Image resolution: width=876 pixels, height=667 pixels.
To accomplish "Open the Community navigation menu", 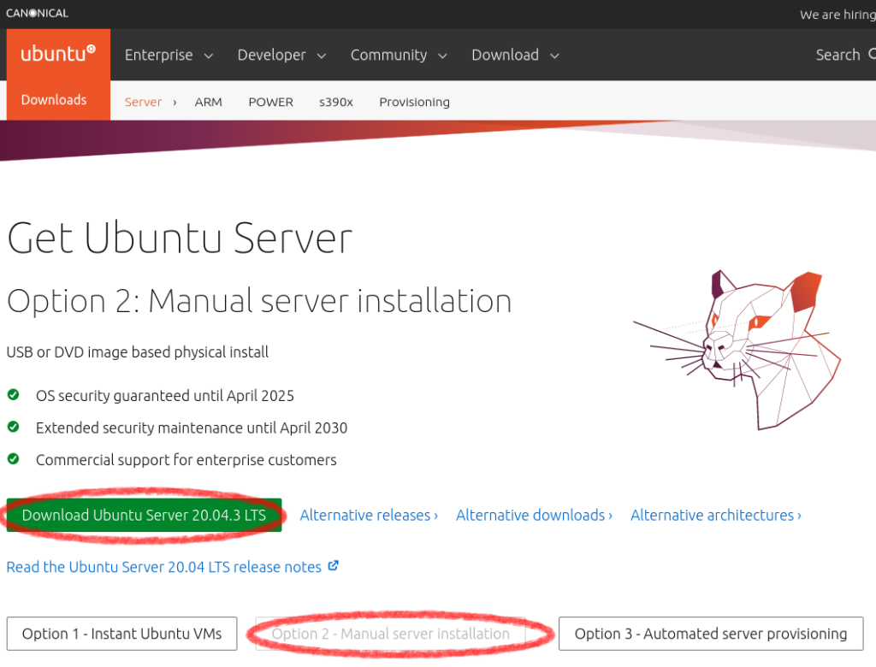I will pyautogui.click(x=399, y=55).
